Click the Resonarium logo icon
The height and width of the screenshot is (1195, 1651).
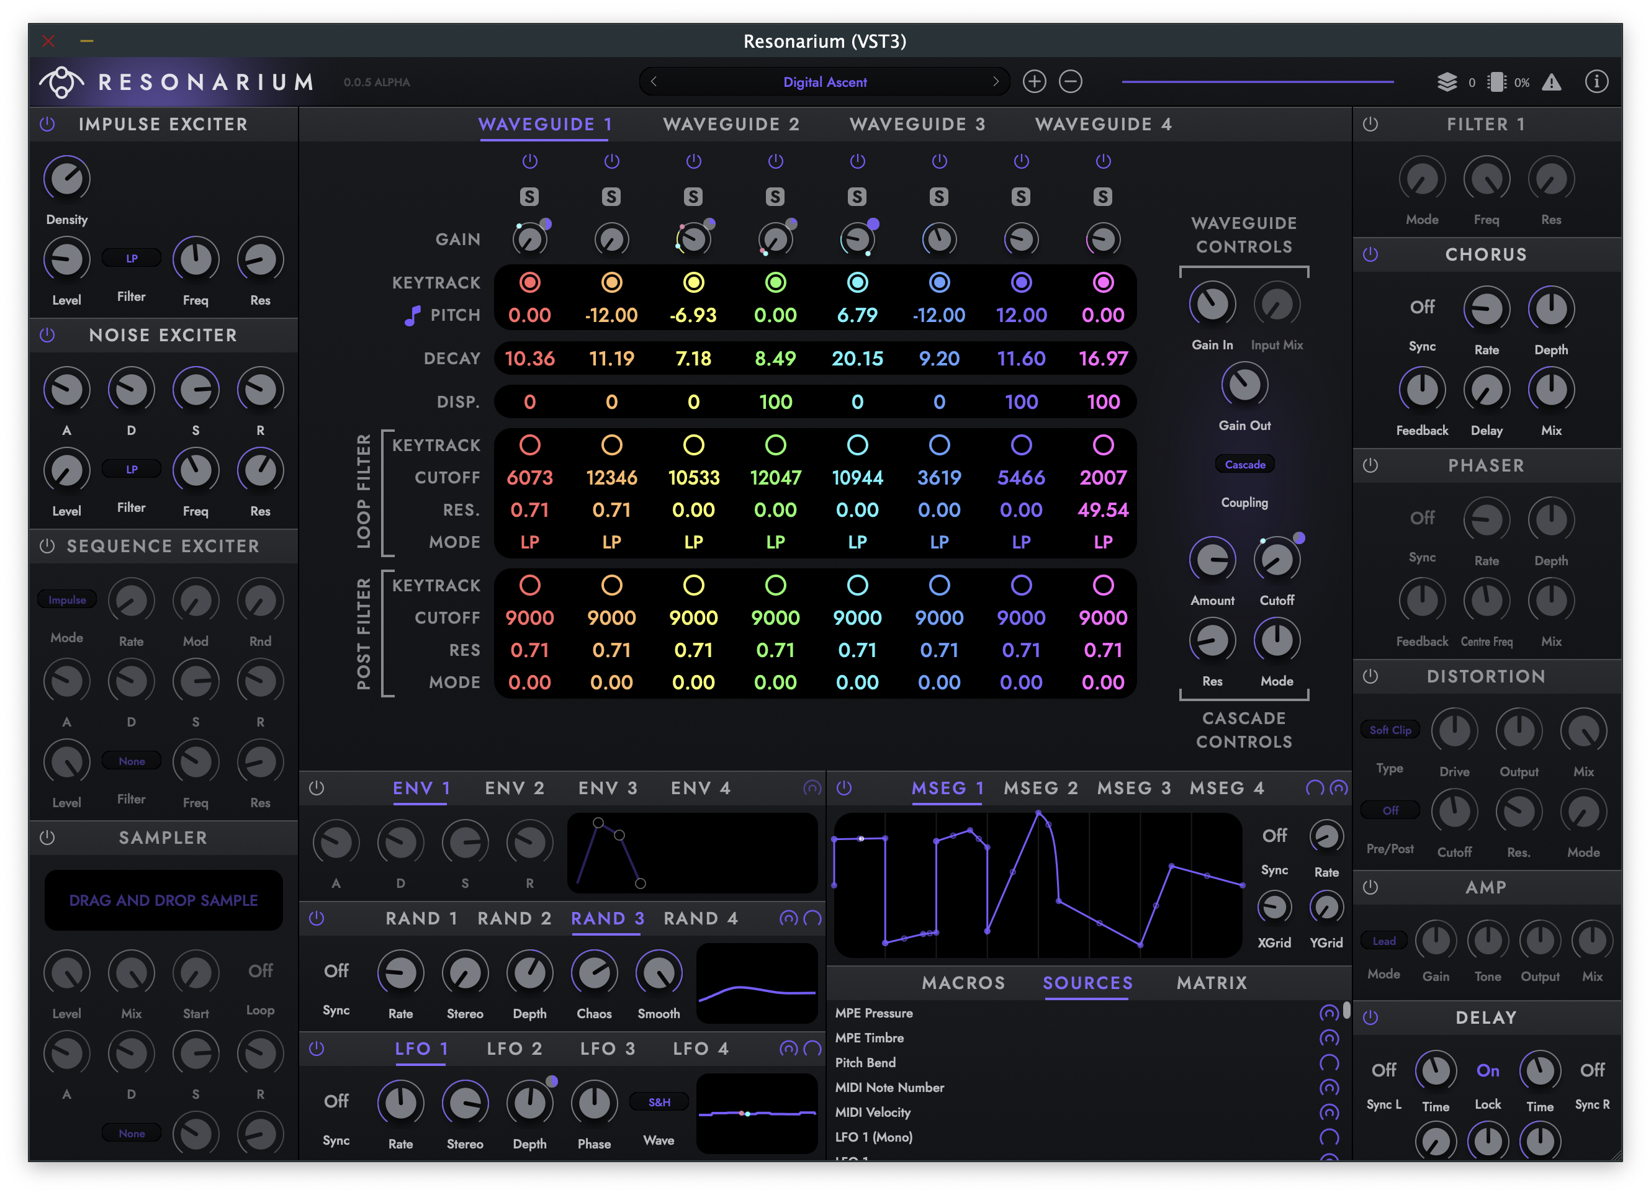[x=61, y=81]
